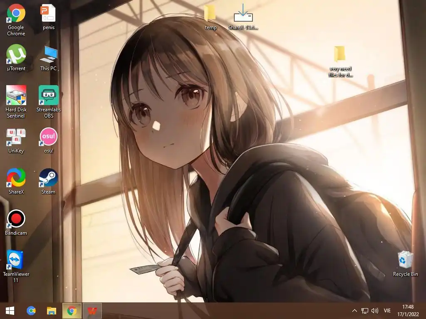Select the ShareX installer file icon
This screenshot has height=319, width=426.
[243, 17]
